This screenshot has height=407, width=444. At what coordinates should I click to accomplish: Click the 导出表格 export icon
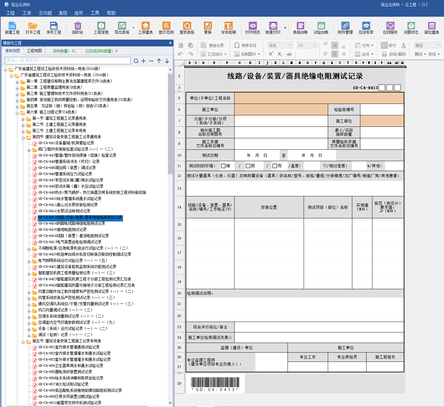pos(122,28)
